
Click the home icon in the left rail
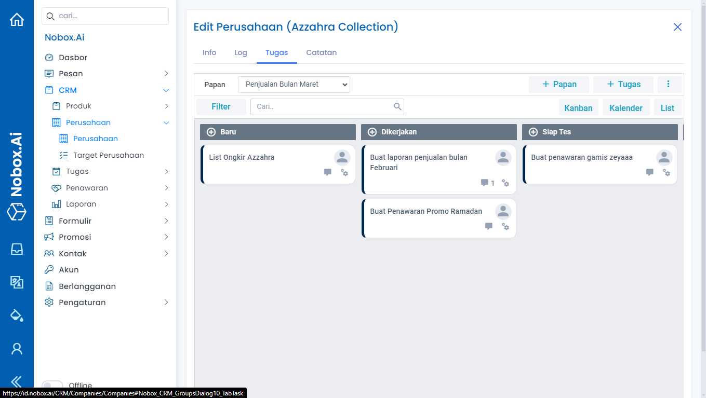click(x=17, y=20)
